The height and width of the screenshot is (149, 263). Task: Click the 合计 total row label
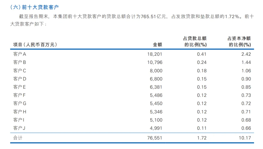pyautogui.click(x=18, y=138)
